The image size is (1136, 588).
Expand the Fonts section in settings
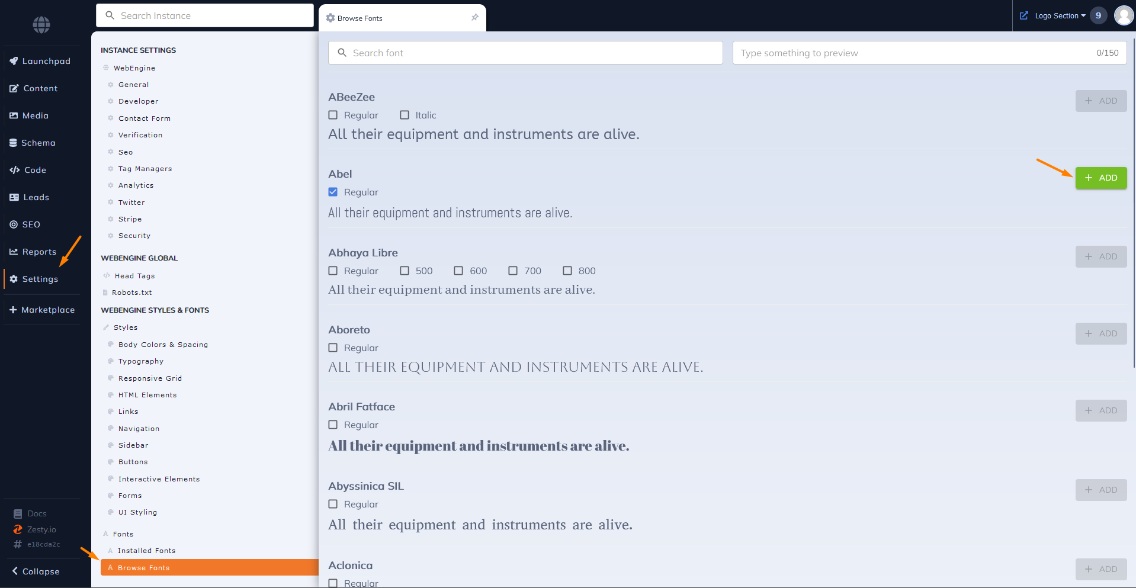[123, 534]
